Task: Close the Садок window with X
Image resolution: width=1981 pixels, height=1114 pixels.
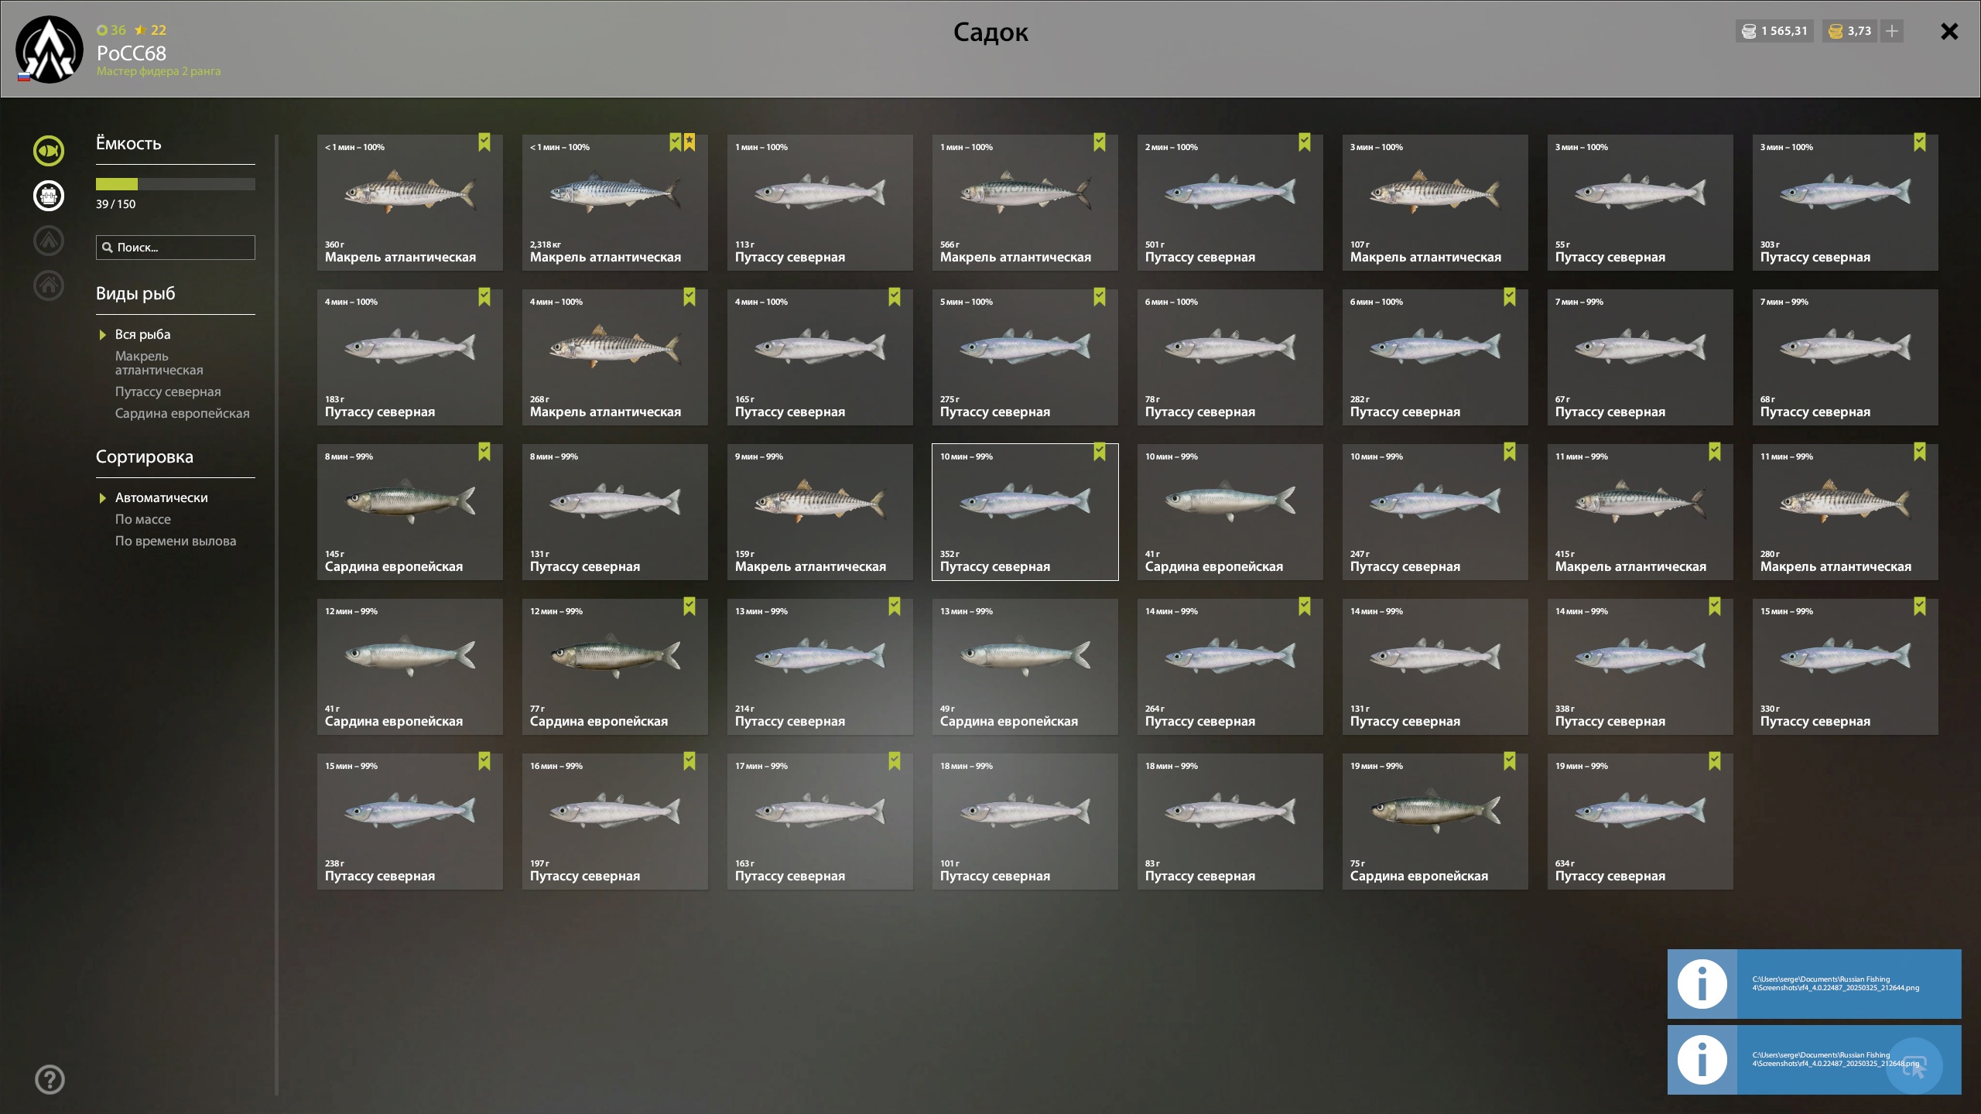Action: tap(1949, 31)
